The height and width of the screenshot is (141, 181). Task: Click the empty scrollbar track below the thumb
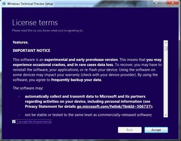pyautogui.click(x=166, y=81)
